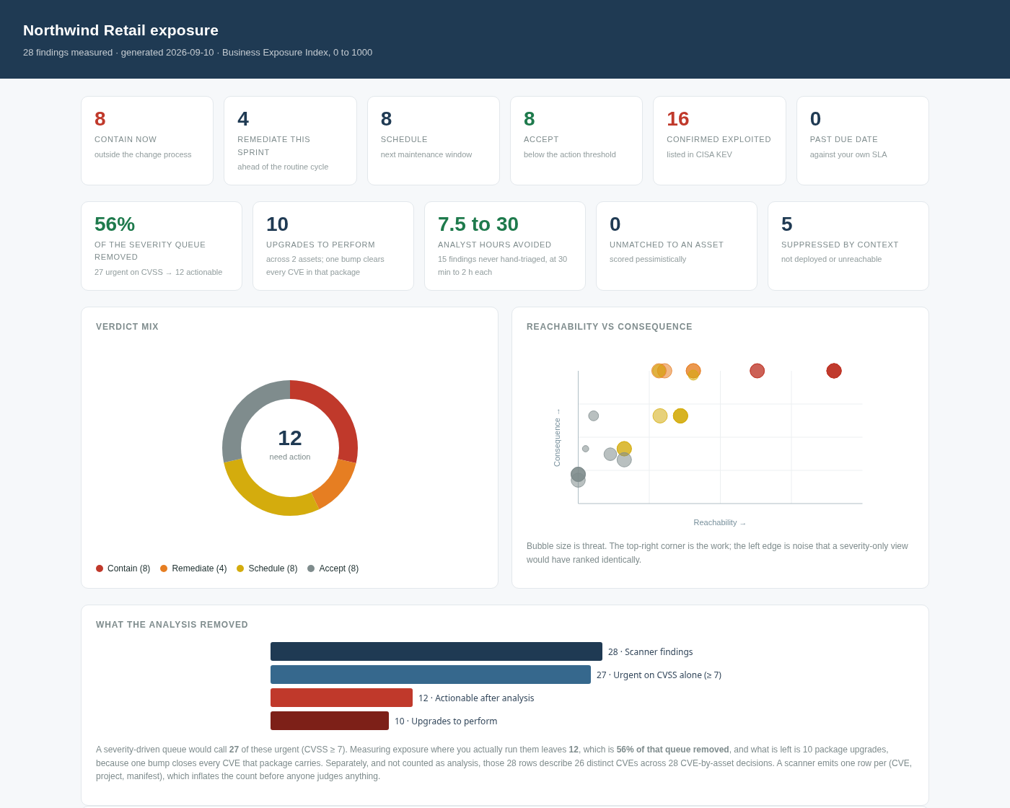Viewport: 1010px width, 808px height.
Task: Click the dark red Upgrades to perform bar
Action: point(330,721)
